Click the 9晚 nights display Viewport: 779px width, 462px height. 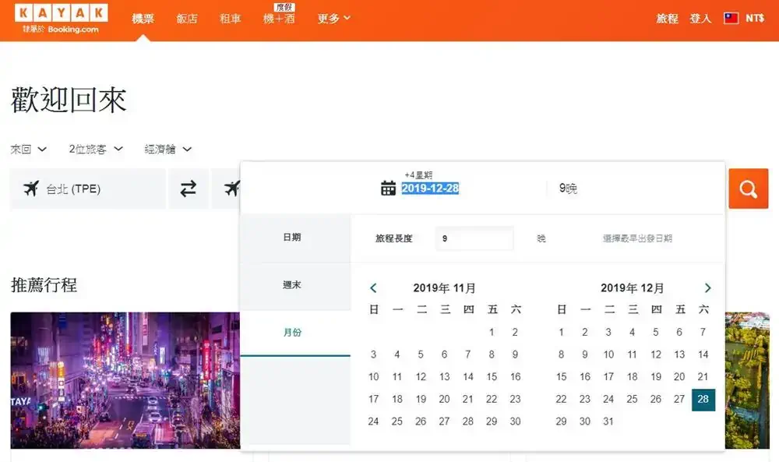point(568,189)
